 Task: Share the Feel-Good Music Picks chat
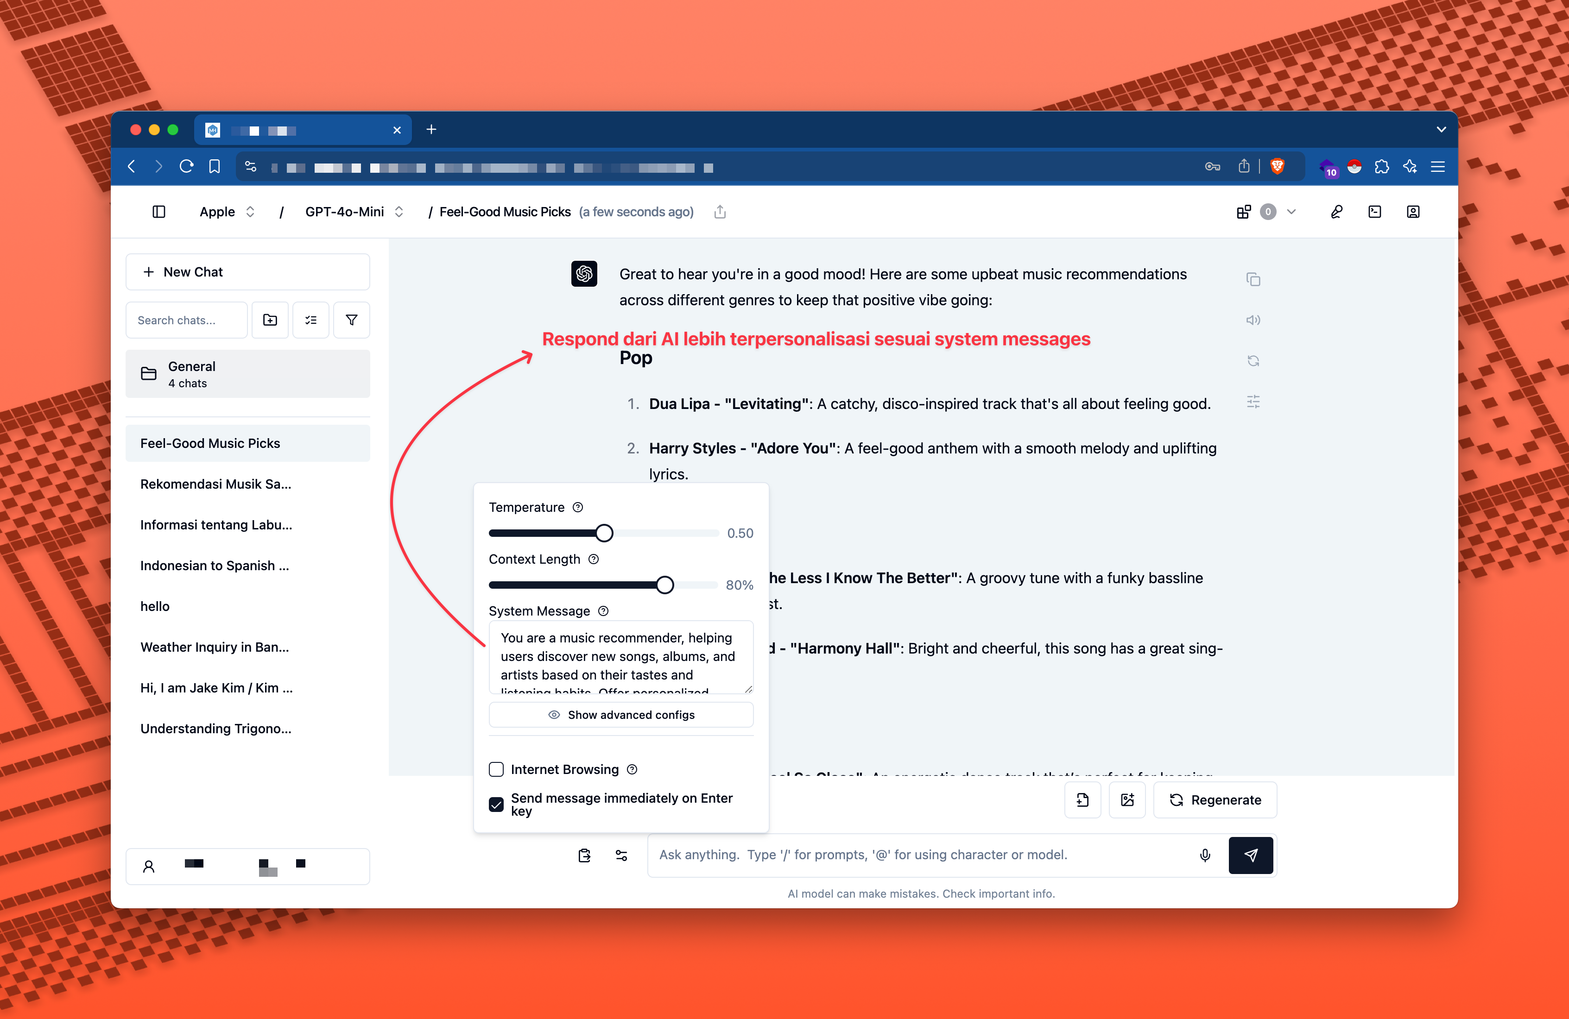click(x=720, y=212)
